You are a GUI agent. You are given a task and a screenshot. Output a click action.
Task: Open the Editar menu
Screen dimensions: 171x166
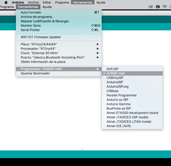[47, 3]
